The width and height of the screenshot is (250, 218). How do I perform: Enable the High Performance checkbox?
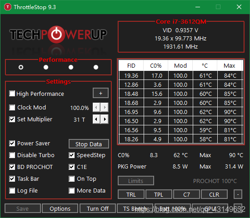(12, 94)
